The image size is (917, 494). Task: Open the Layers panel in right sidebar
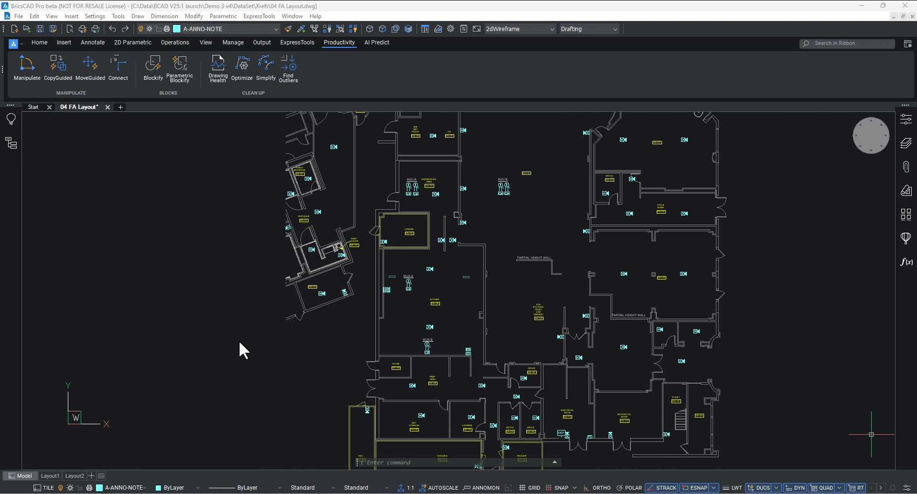coord(906,143)
